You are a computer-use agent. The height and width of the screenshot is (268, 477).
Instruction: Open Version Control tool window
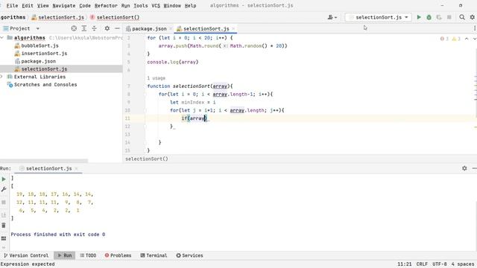pos(26,255)
